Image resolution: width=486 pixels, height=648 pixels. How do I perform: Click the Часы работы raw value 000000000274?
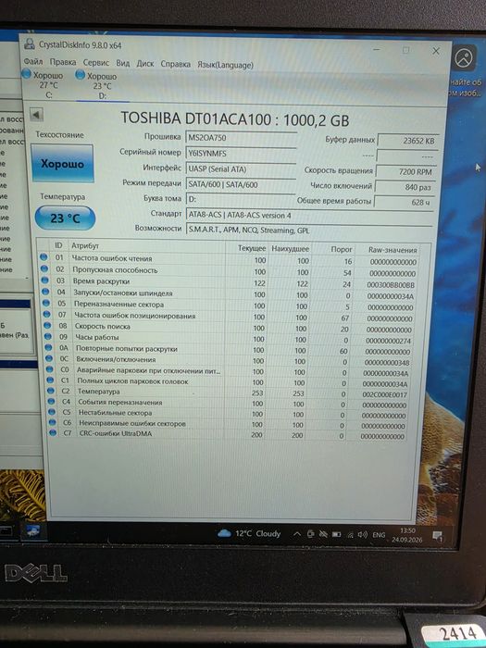pyautogui.click(x=388, y=341)
